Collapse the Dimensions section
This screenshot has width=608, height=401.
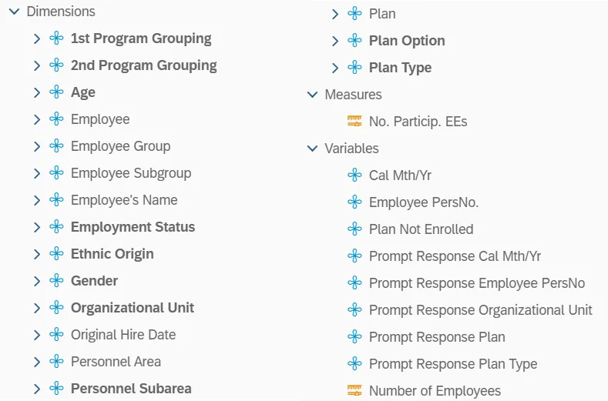14,12
